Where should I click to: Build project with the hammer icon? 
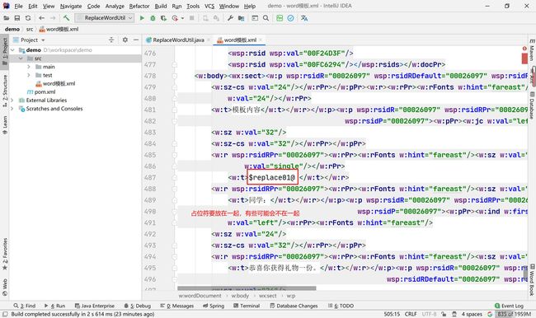(66, 18)
